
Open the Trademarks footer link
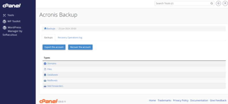click(164, 100)
